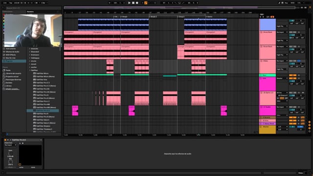
Task: Toggle the Key map mode button
Action: pos(287,3)
